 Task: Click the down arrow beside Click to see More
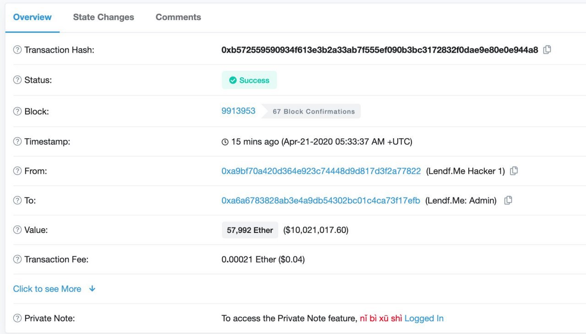click(x=92, y=289)
